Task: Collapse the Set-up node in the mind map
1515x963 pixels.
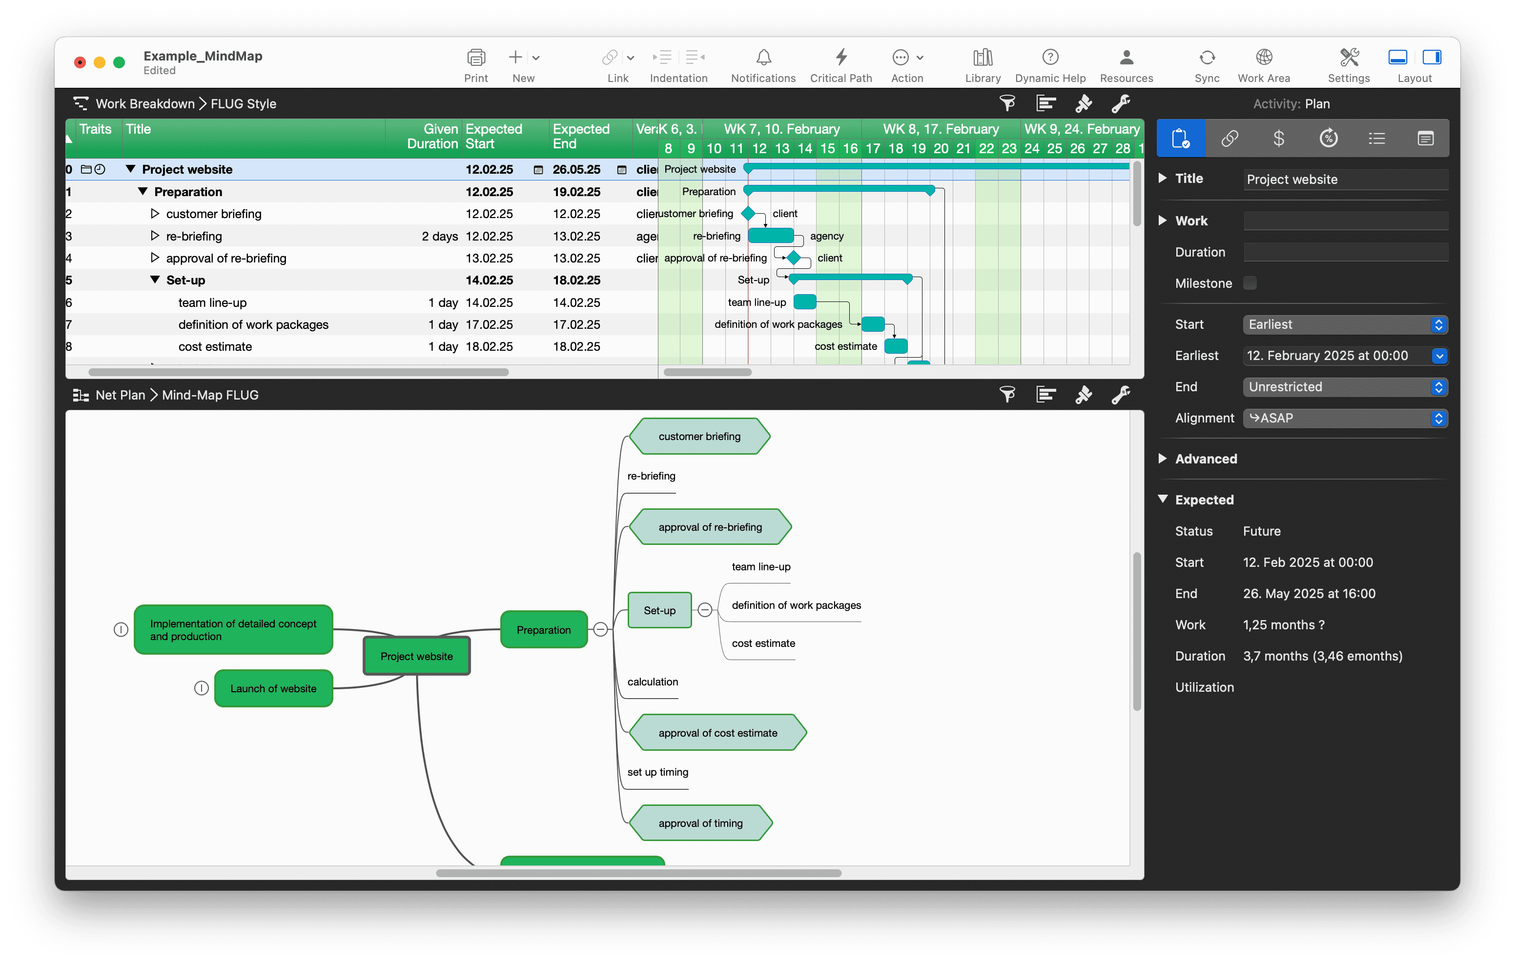Action: (705, 609)
